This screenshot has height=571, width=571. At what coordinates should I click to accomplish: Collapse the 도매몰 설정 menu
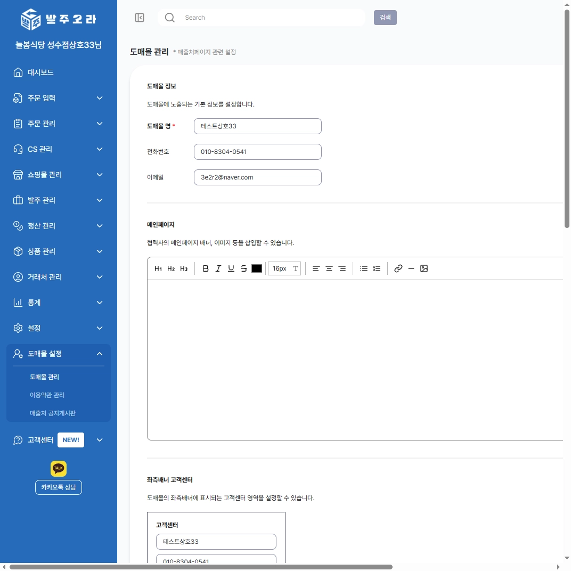[59, 354]
